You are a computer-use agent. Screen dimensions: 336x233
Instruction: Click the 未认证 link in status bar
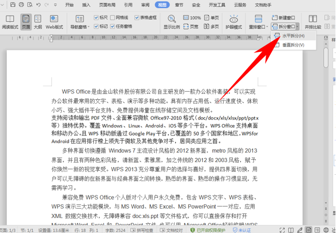pyautogui.click(x=241, y=230)
